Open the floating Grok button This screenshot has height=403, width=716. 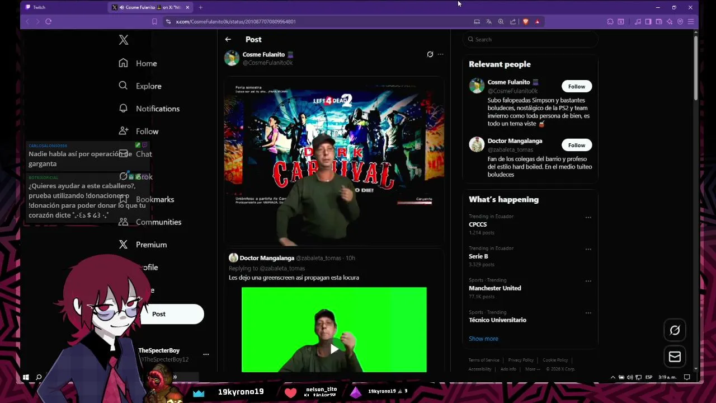pos(675,330)
